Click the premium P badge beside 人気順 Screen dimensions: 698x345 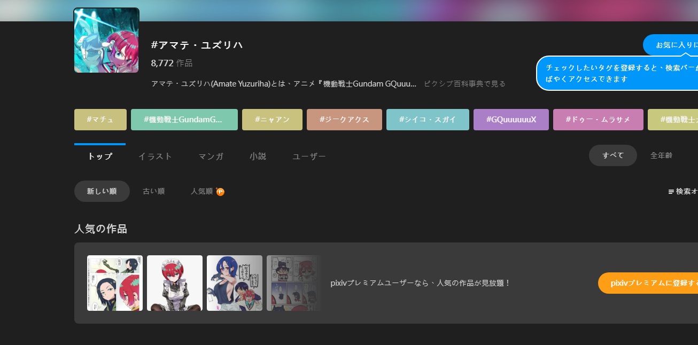(x=220, y=192)
